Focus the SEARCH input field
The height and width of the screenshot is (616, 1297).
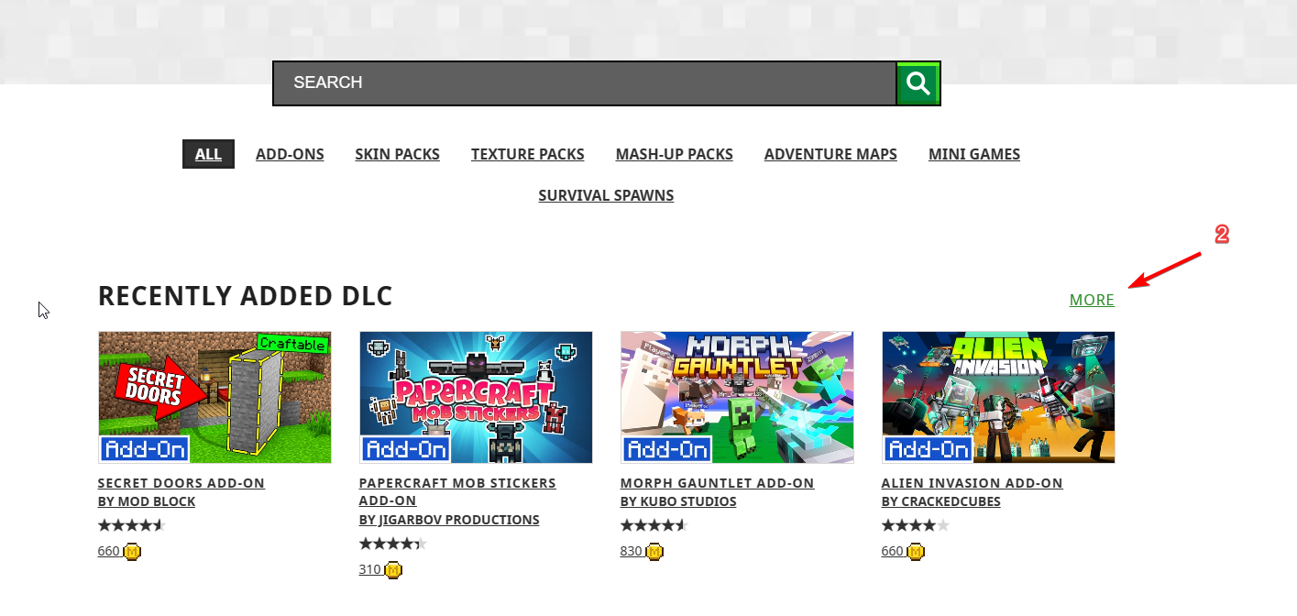[585, 83]
